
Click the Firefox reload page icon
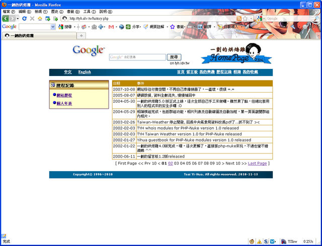pyautogui.click(x=24, y=19)
